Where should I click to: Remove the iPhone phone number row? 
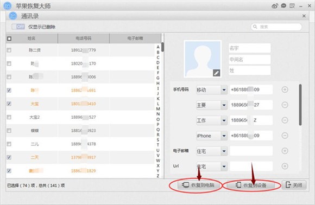pyautogui.click(x=285, y=136)
